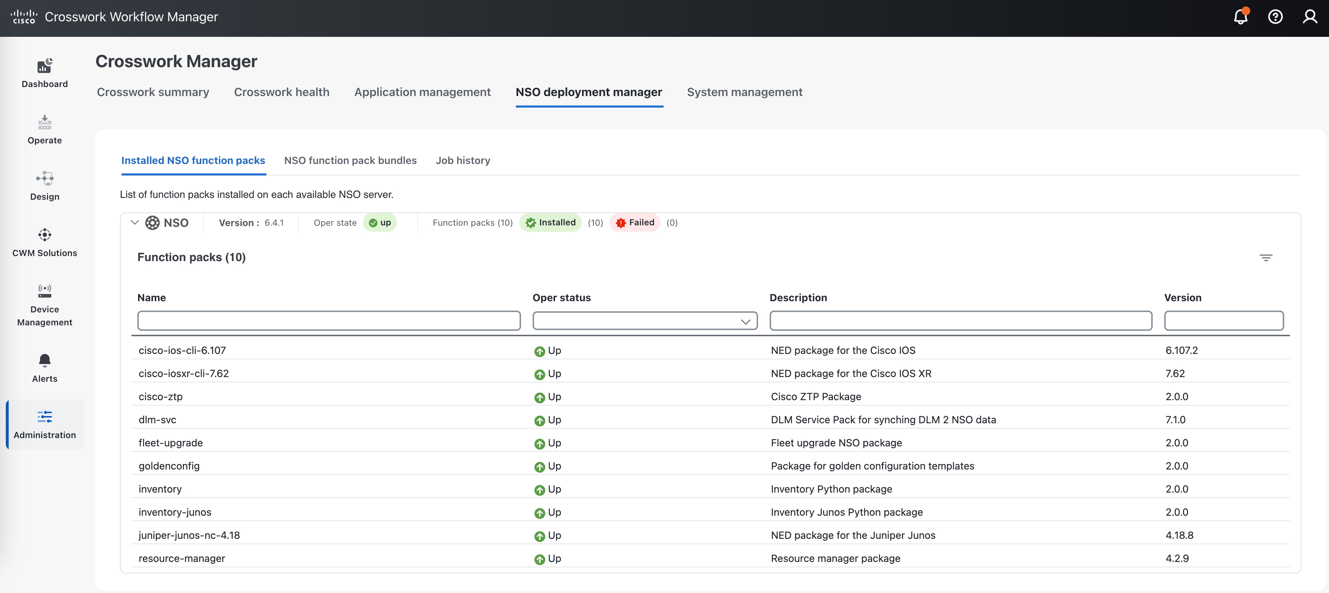
Task: Open Alerts in the sidebar
Action: coord(45,368)
